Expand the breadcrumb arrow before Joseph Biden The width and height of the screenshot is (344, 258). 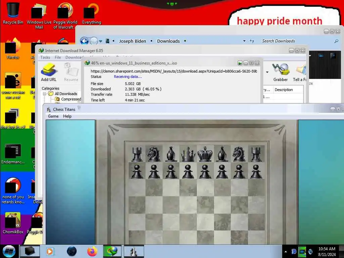tap(114, 41)
